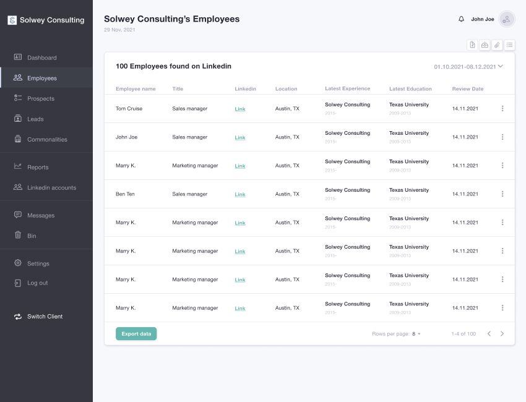The image size is (526, 402).
Task: Open the Rows per page dropdown
Action: pyautogui.click(x=416, y=334)
